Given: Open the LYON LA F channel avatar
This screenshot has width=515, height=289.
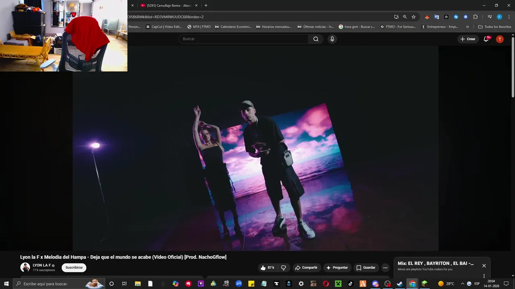Looking at the screenshot, I should click(x=25, y=267).
